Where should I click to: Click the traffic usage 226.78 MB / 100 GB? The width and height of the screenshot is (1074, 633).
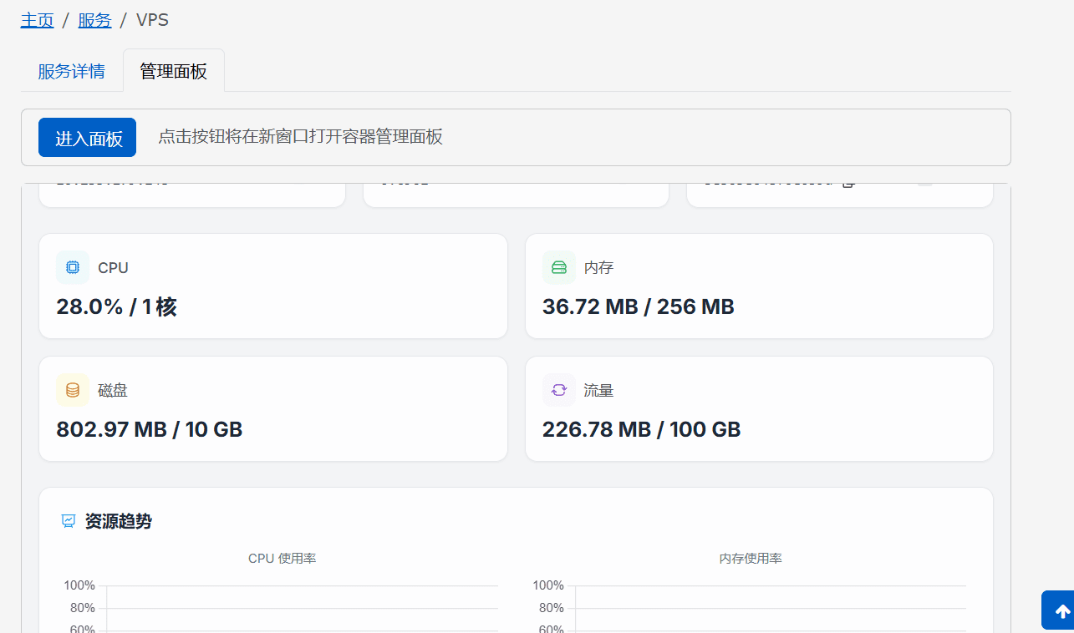tap(641, 430)
